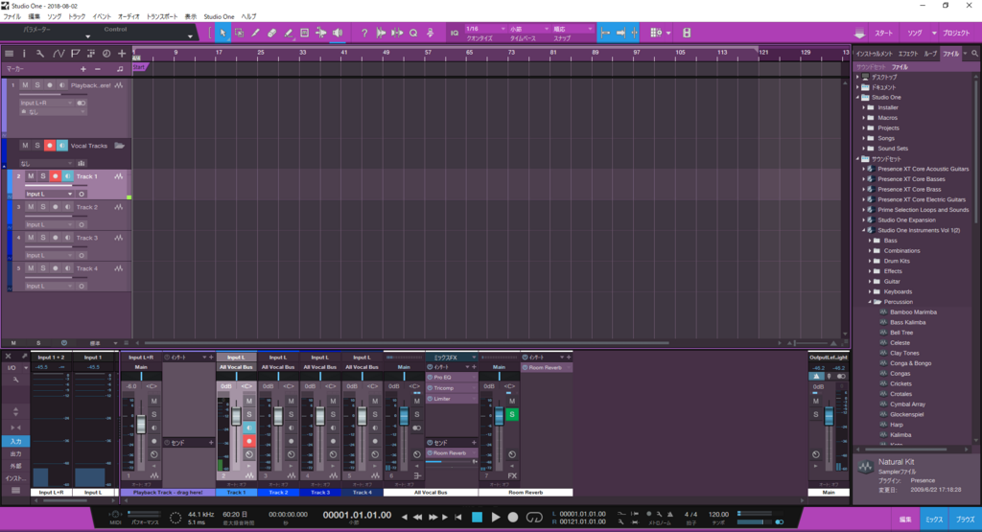Show automation with the curve icon
982x532 pixels.
coord(58,54)
